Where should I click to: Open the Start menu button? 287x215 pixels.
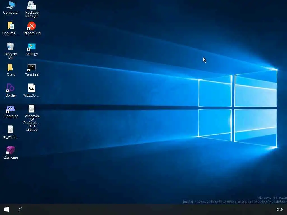tap(7, 209)
